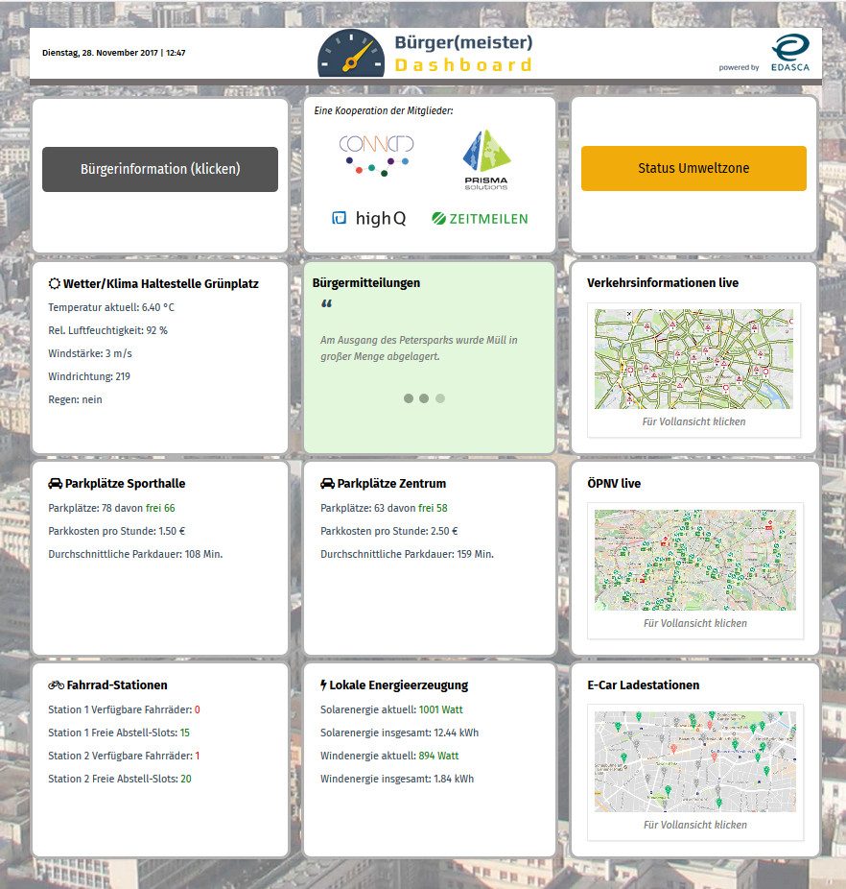846x889 pixels.
Task: Click 'Für Vollansicht klicken' under ÖPNV map
Action: (x=694, y=623)
